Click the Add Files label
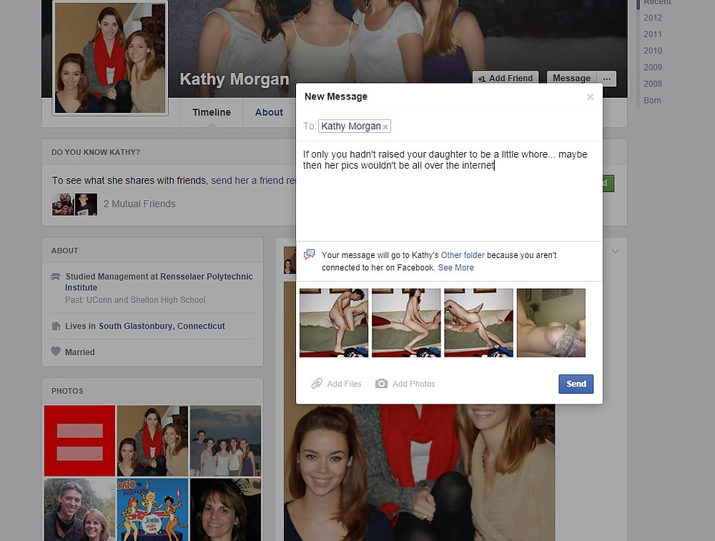The width and height of the screenshot is (715, 541). point(345,384)
